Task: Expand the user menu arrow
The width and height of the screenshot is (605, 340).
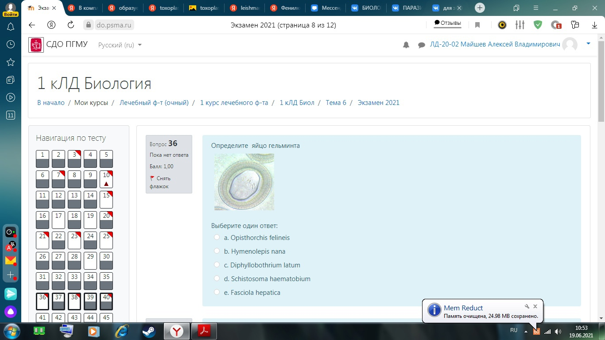Action: tap(588, 43)
